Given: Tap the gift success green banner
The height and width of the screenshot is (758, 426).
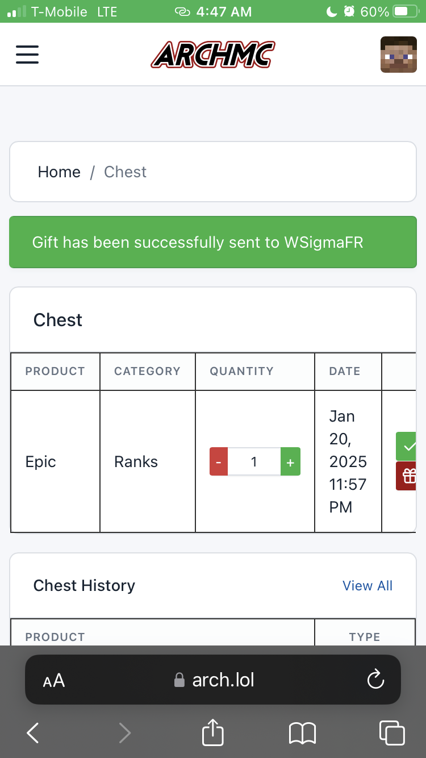Looking at the screenshot, I should tap(213, 242).
